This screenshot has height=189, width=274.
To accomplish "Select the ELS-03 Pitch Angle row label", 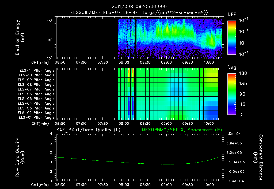I will tap(36, 108).
